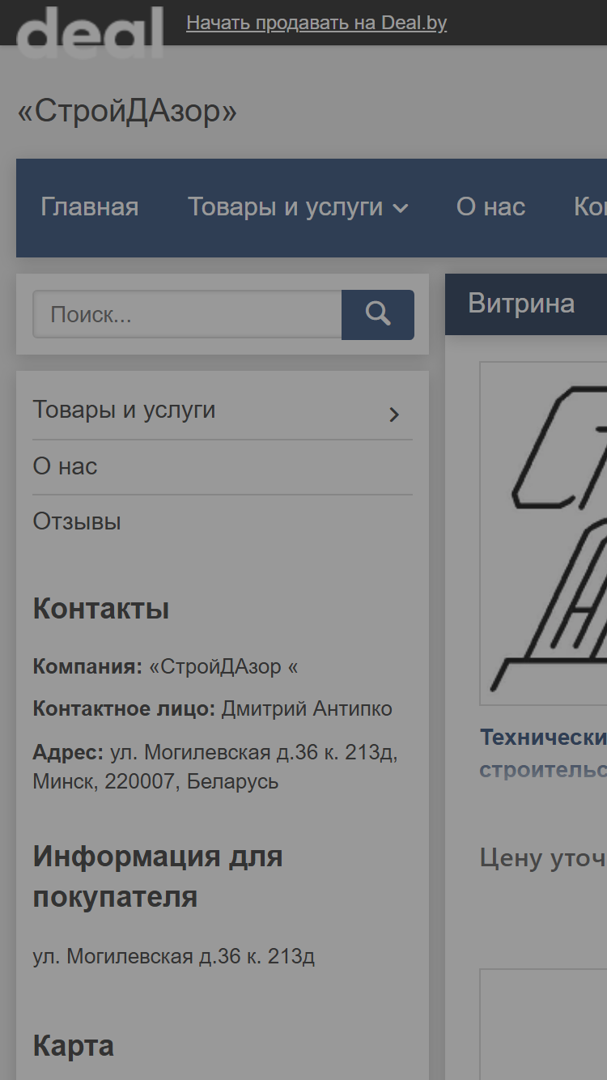The width and height of the screenshot is (607, 1080).
Task: Open 'Технически...' product title link
Action: (x=543, y=753)
